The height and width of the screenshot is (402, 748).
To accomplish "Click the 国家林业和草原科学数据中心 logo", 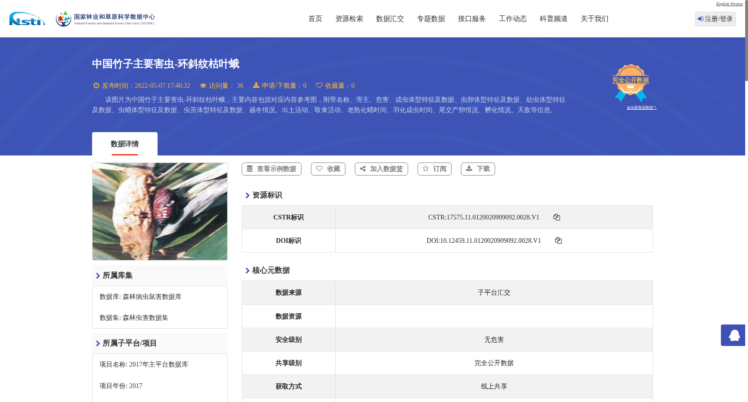I will 105,19.
